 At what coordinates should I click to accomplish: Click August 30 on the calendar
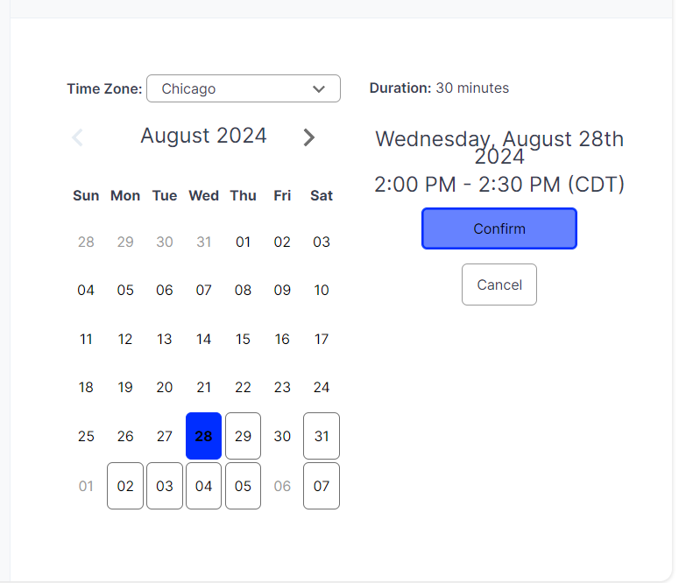(x=282, y=436)
